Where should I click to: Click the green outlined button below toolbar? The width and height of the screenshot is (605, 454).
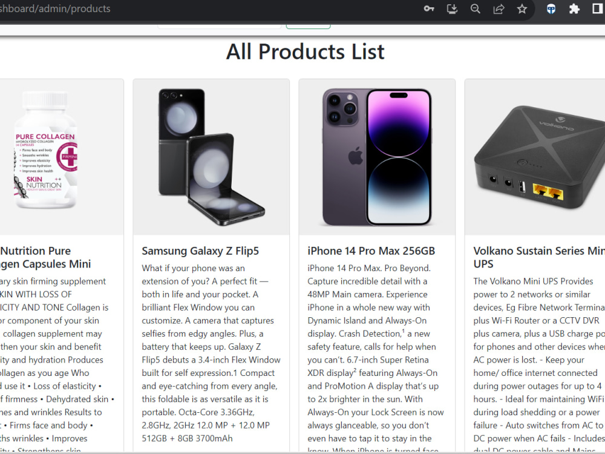click(309, 26)
